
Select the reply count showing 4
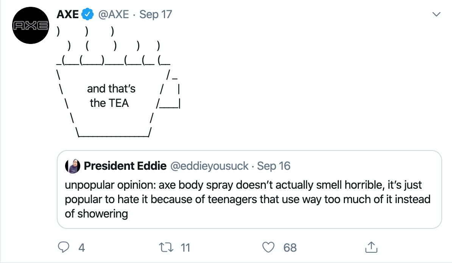(x=81, y=247)
